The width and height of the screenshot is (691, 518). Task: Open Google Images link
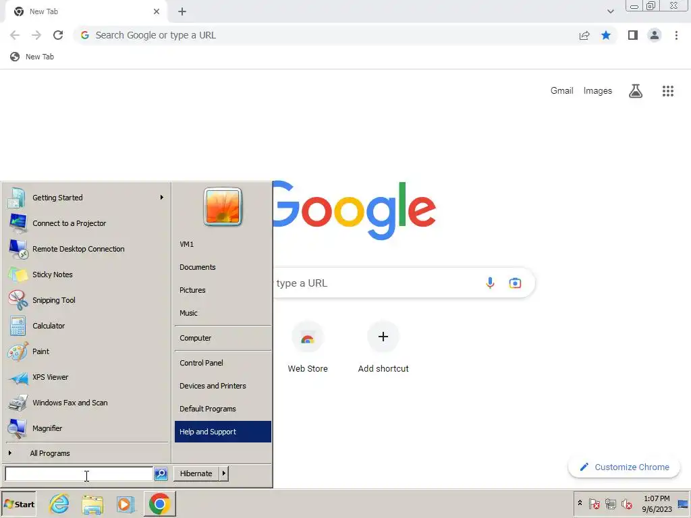click(x=598, y=91)
